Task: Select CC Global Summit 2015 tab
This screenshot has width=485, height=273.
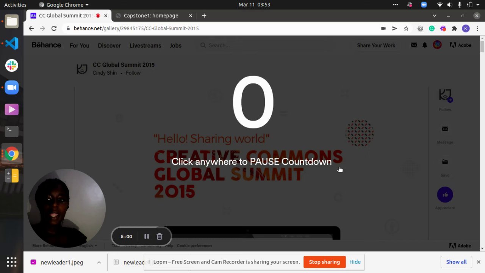Action: (65, 16)
